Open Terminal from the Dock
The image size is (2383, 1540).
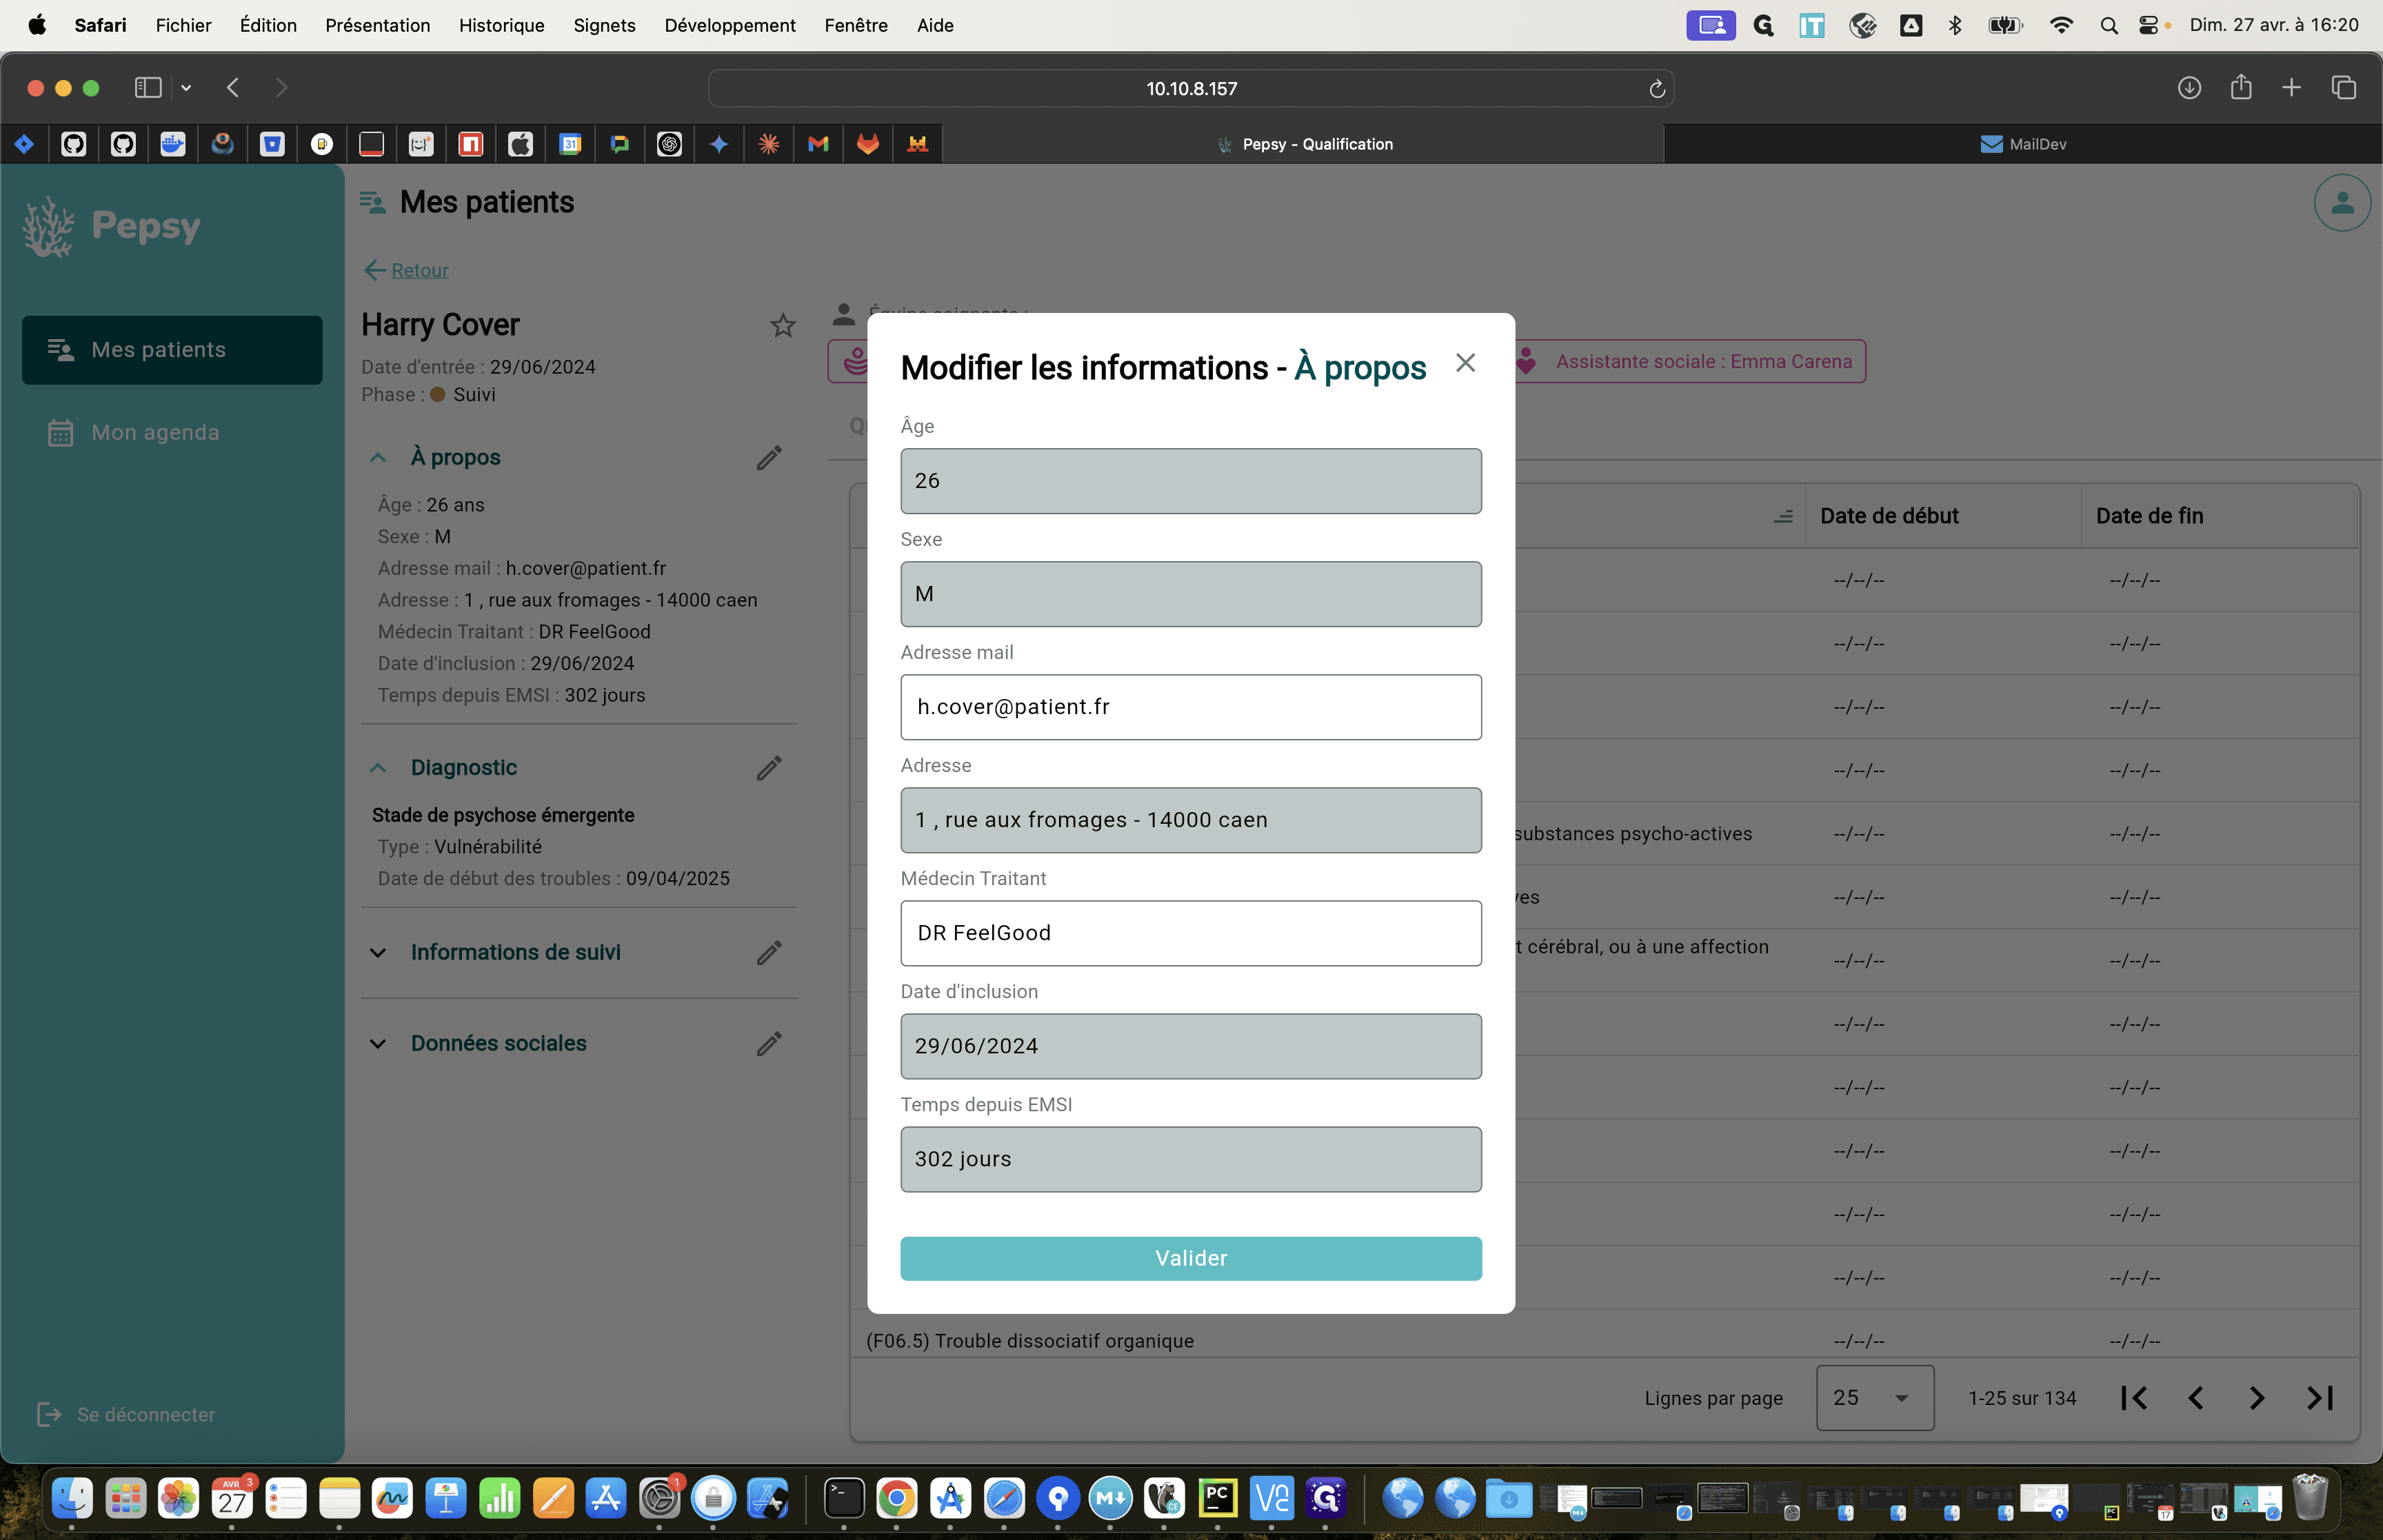[843, 1498]
